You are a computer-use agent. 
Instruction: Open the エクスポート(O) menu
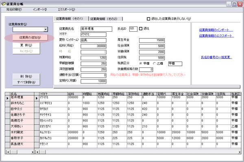(66, 9)
